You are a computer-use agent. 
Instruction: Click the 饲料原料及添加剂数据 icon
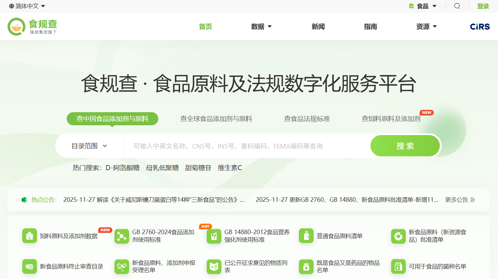tap(29, 236)
